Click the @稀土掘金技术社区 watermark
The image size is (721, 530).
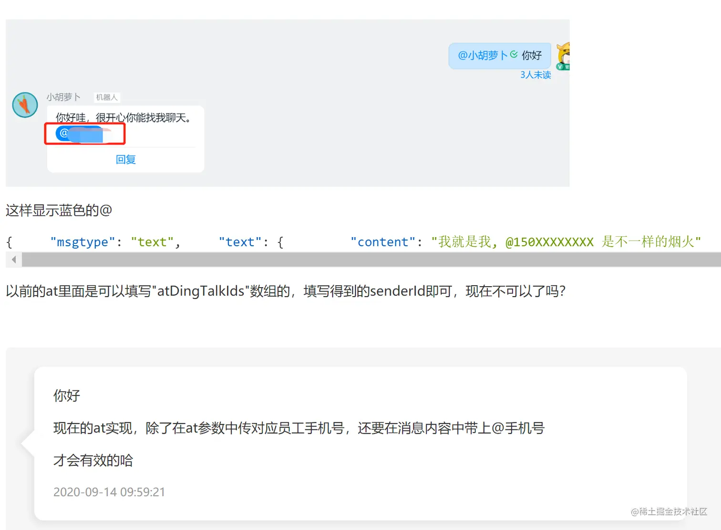(x=669, y=511)
